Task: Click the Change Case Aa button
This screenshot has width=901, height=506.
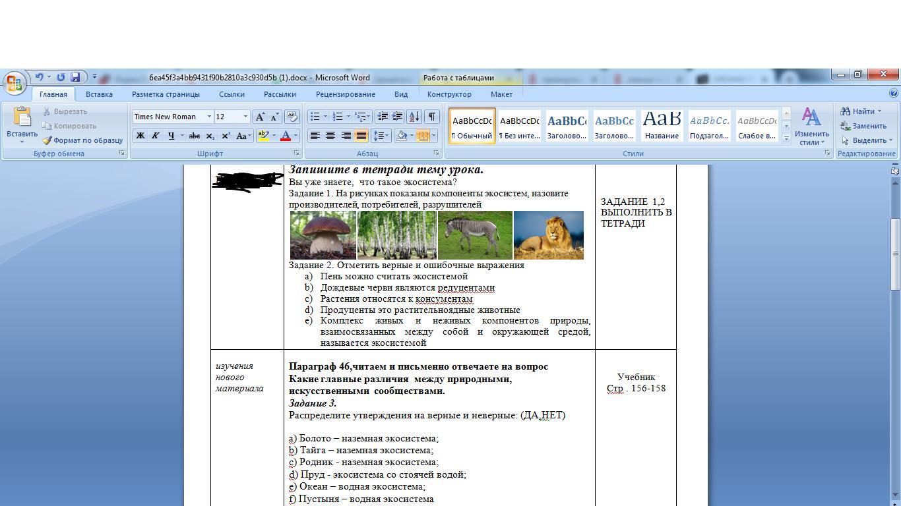Action: (243, 136)
